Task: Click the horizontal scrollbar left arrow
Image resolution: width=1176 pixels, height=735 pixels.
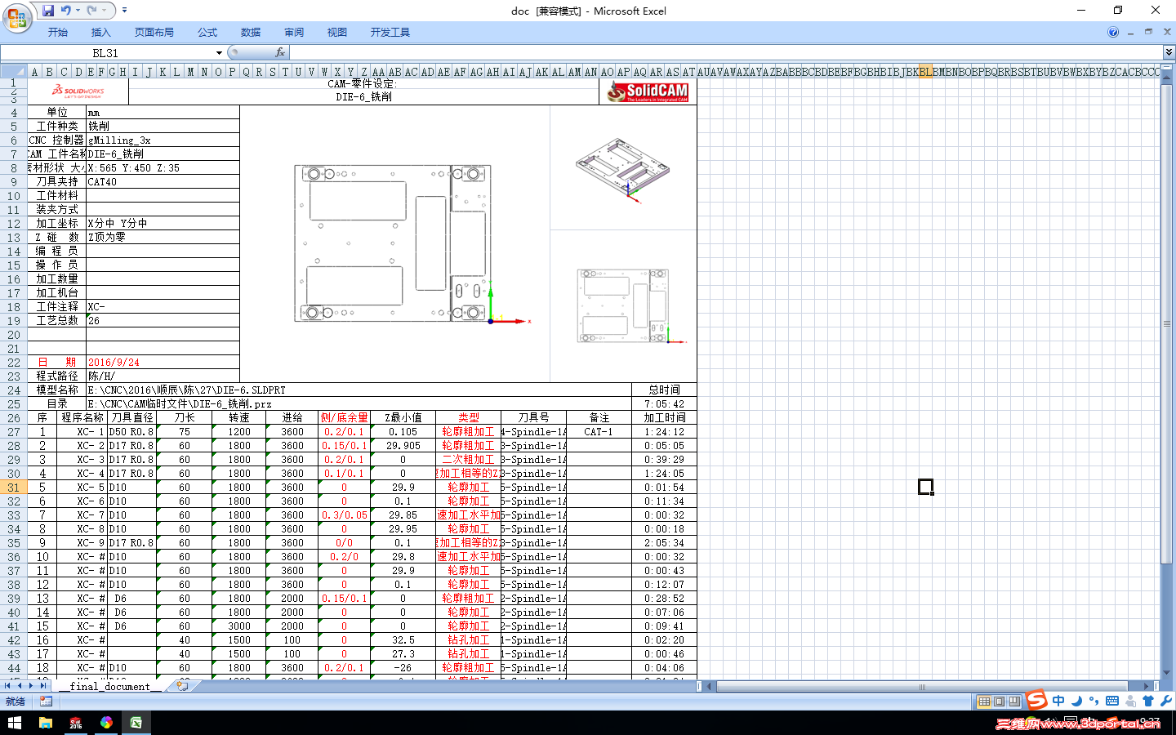Action: (x=710, y=687)
